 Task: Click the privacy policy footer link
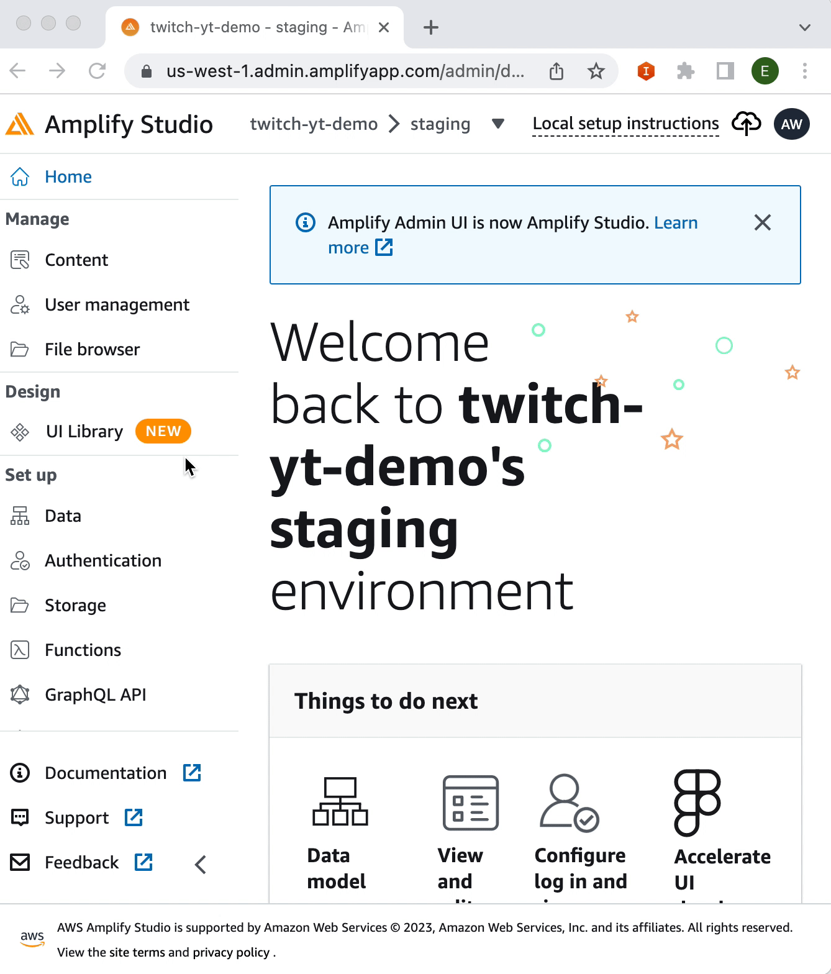coord(231,952)
